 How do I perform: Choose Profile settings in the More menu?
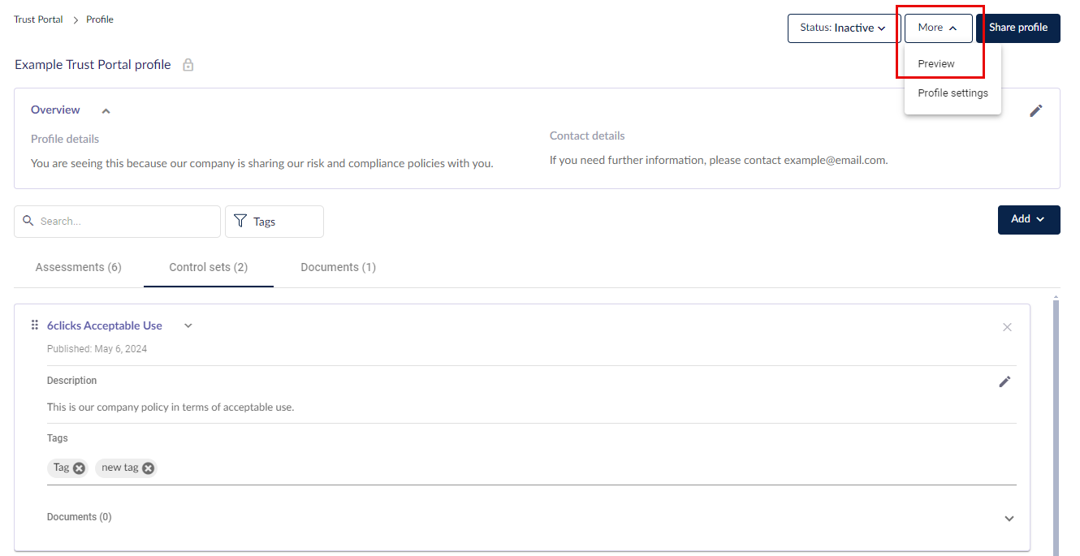pos(953,93)
